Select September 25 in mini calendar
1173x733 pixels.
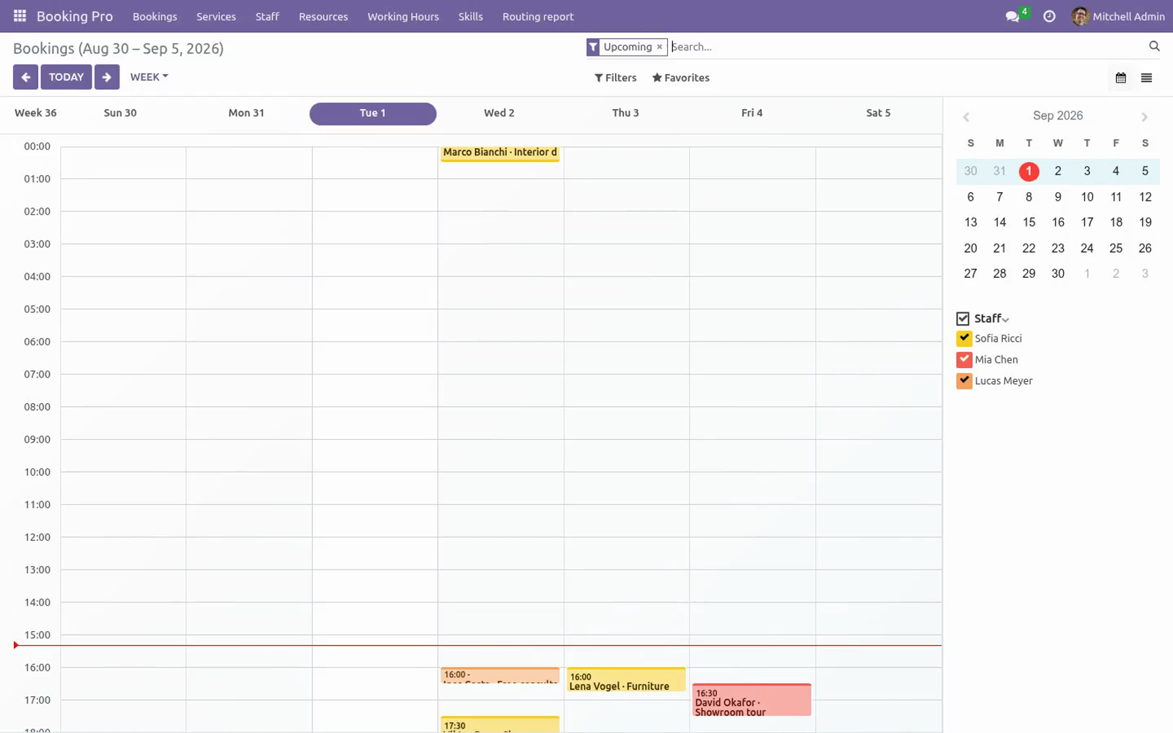point(1116,248)
